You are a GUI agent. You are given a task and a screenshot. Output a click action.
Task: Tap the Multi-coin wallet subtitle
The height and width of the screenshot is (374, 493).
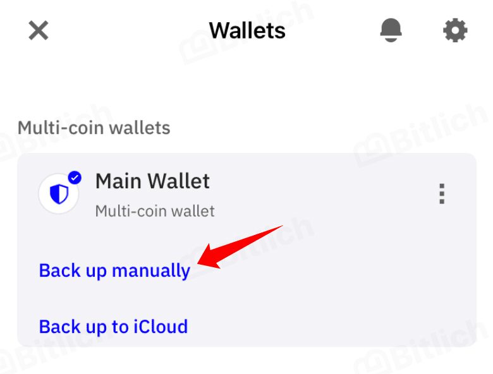155,211
